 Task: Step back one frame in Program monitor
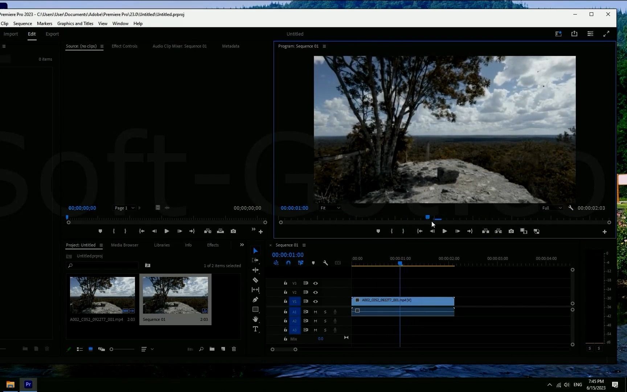click(x=432, y=231)
